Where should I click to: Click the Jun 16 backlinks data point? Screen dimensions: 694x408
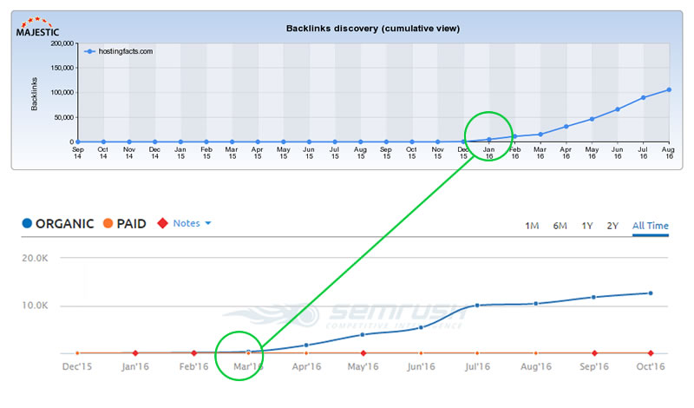point(618,109)
